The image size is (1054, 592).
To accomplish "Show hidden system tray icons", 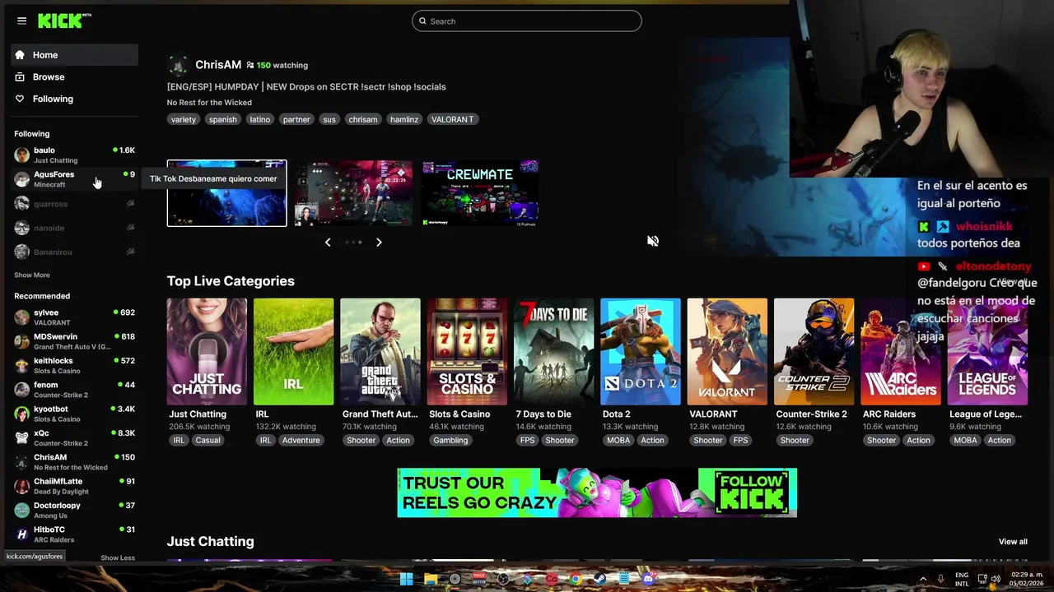I will point(923,579).
